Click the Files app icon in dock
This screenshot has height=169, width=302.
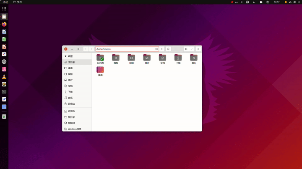point(4,17)
